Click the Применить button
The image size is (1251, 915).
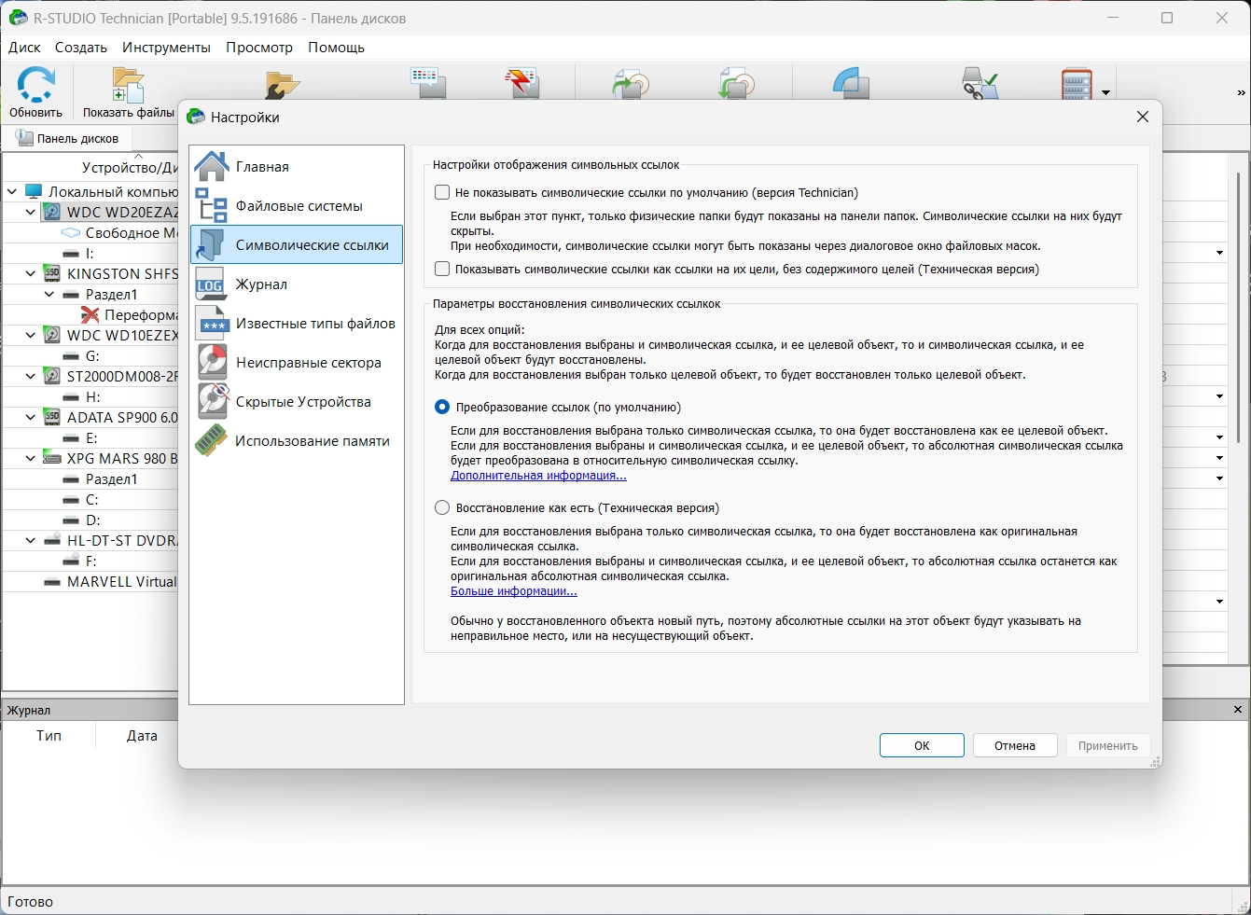point(1108,745)
